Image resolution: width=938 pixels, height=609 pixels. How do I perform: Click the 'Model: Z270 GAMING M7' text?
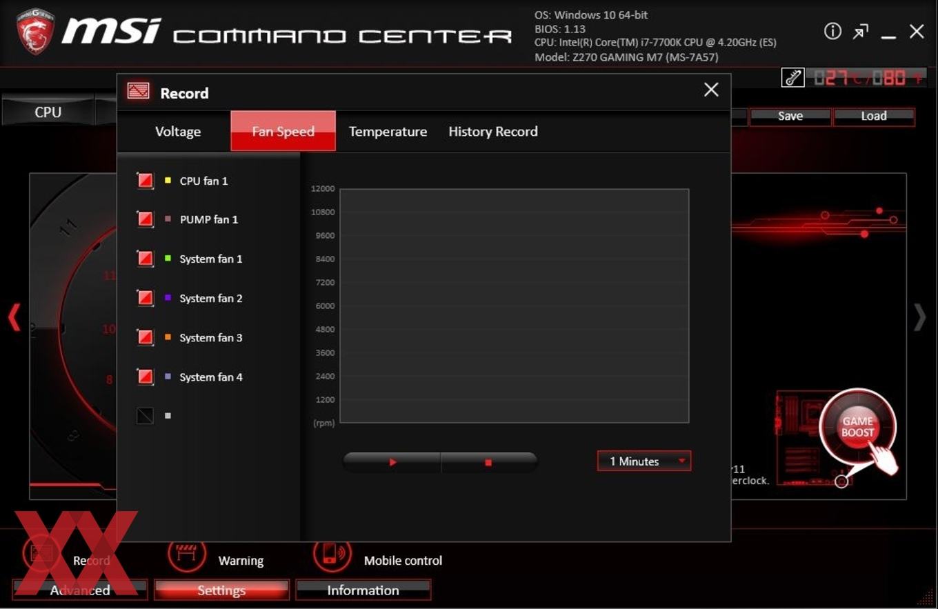pyautogui.click(x=626, y=57)
